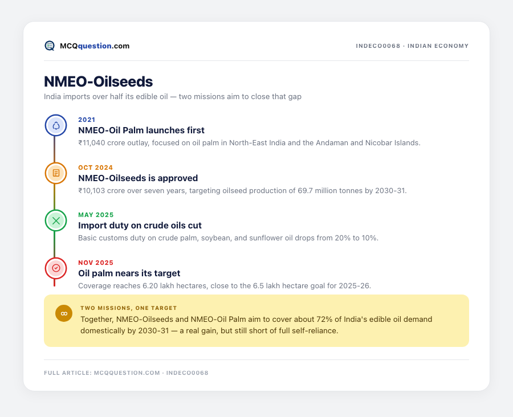This screenshot has height=417, width=513.
Task: Click the NOV 2025 date label
Action: click(x=96, y=263)
